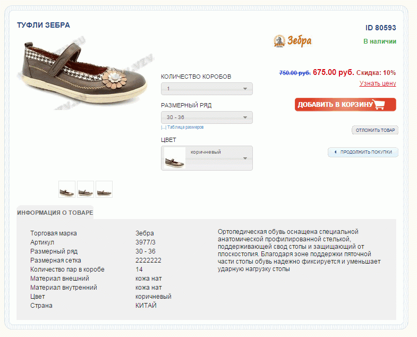Click the size range field showing 30 - 36

coord(207,117)
